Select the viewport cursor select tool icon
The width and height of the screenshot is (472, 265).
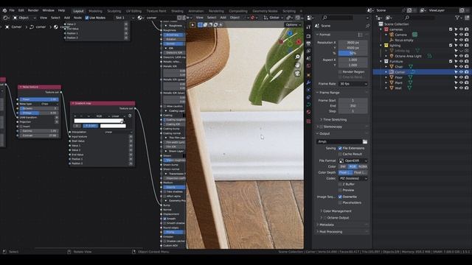tap(192, 25)
